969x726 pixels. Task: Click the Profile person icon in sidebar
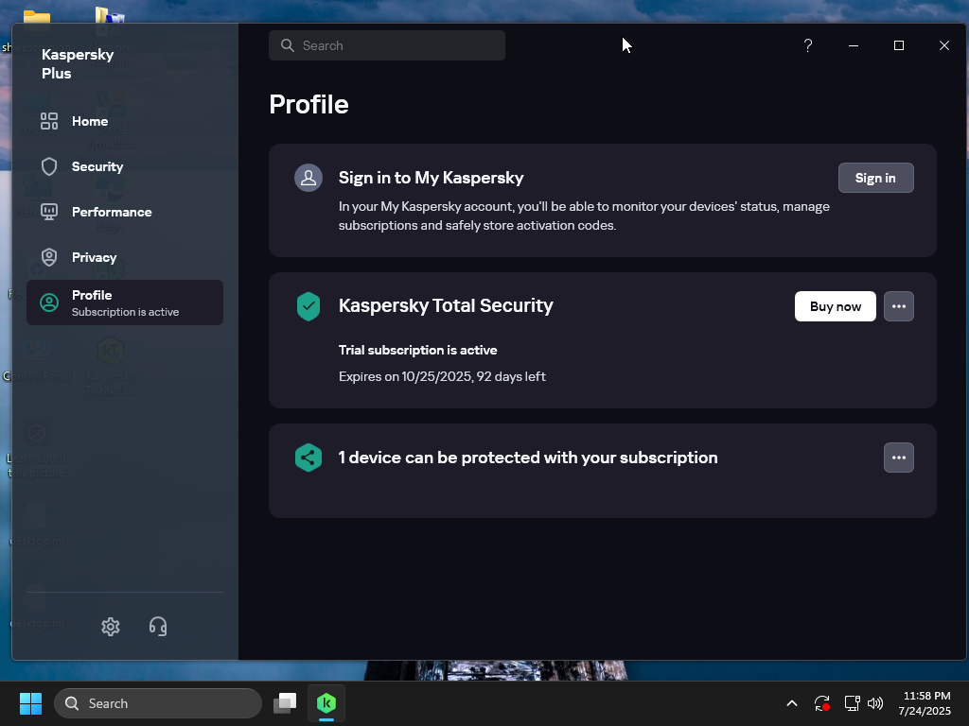[49, 302]
